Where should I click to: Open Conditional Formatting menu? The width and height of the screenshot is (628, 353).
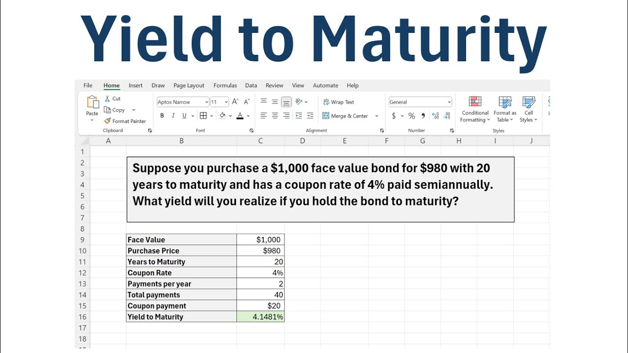click(475, 109)
